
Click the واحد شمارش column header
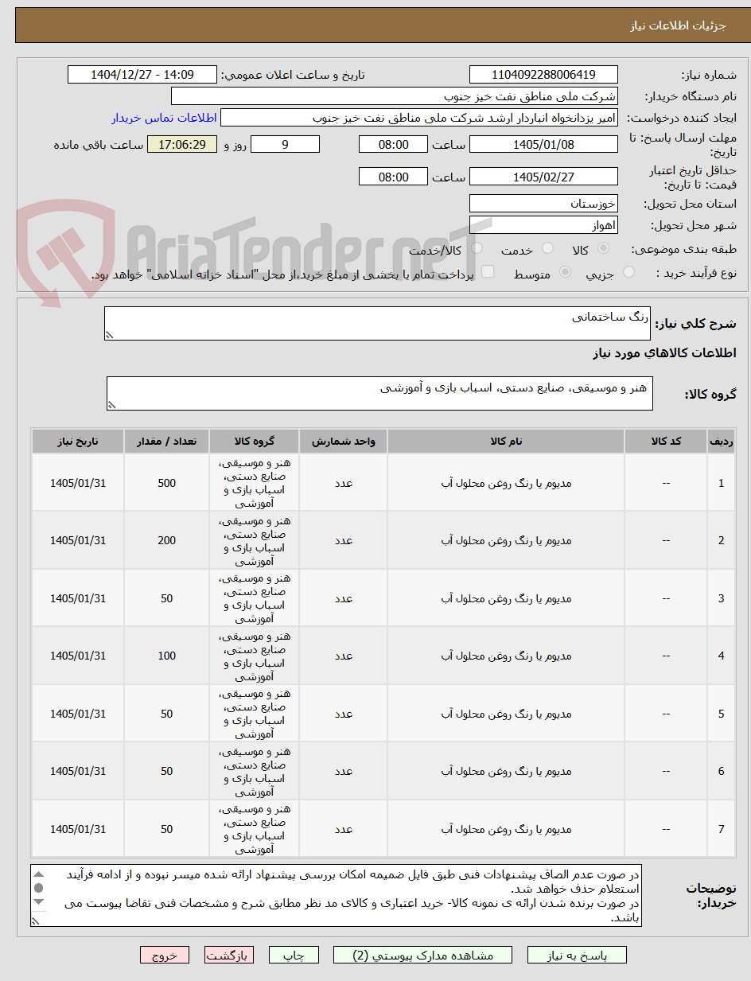pos(344,441)
